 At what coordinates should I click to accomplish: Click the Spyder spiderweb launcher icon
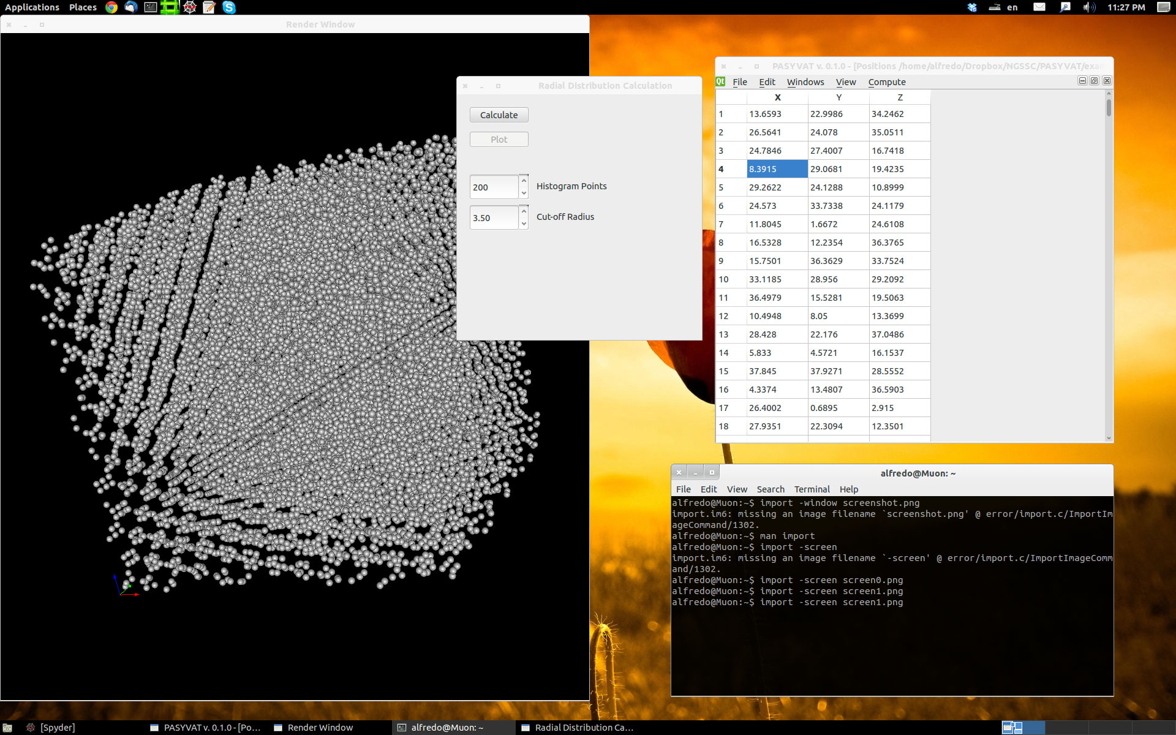[190, 7]
